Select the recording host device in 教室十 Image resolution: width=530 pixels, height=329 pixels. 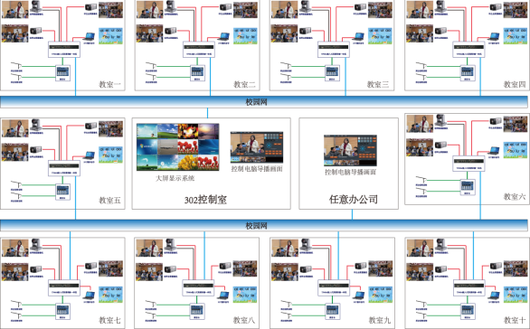(x=468, y=286)
